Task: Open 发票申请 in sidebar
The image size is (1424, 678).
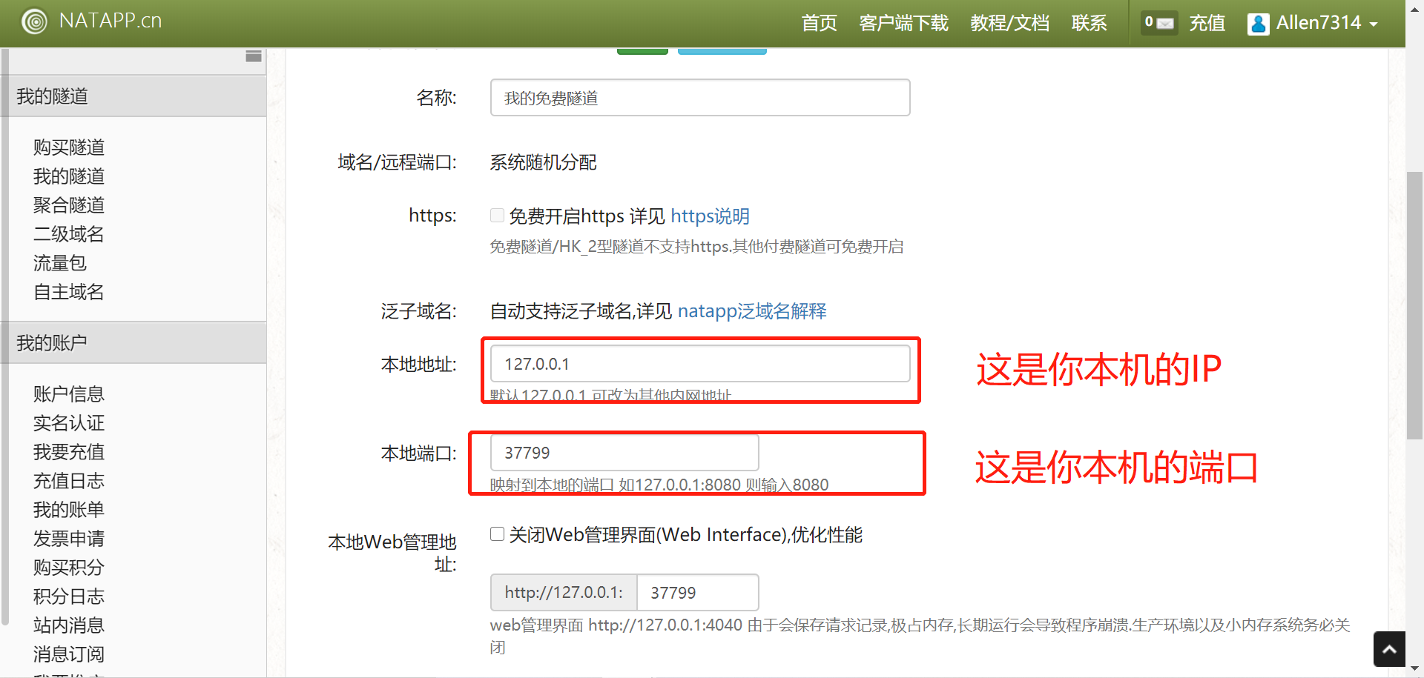Action: coord(69,539)
